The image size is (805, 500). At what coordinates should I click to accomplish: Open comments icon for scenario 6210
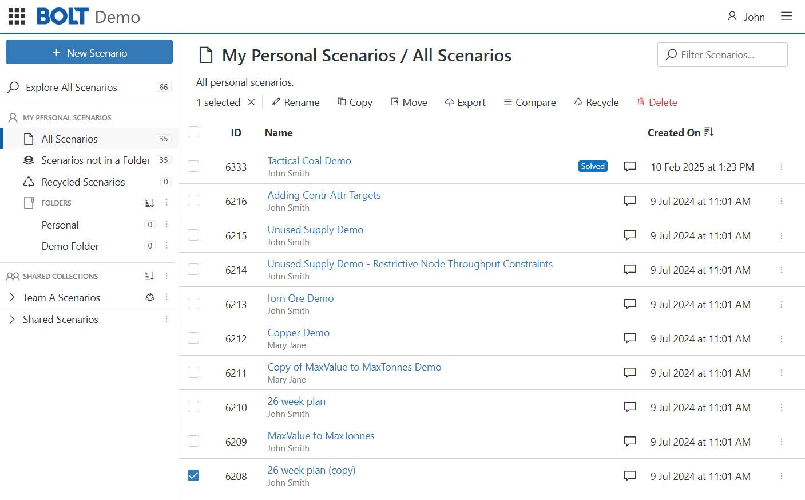point(630,407)
